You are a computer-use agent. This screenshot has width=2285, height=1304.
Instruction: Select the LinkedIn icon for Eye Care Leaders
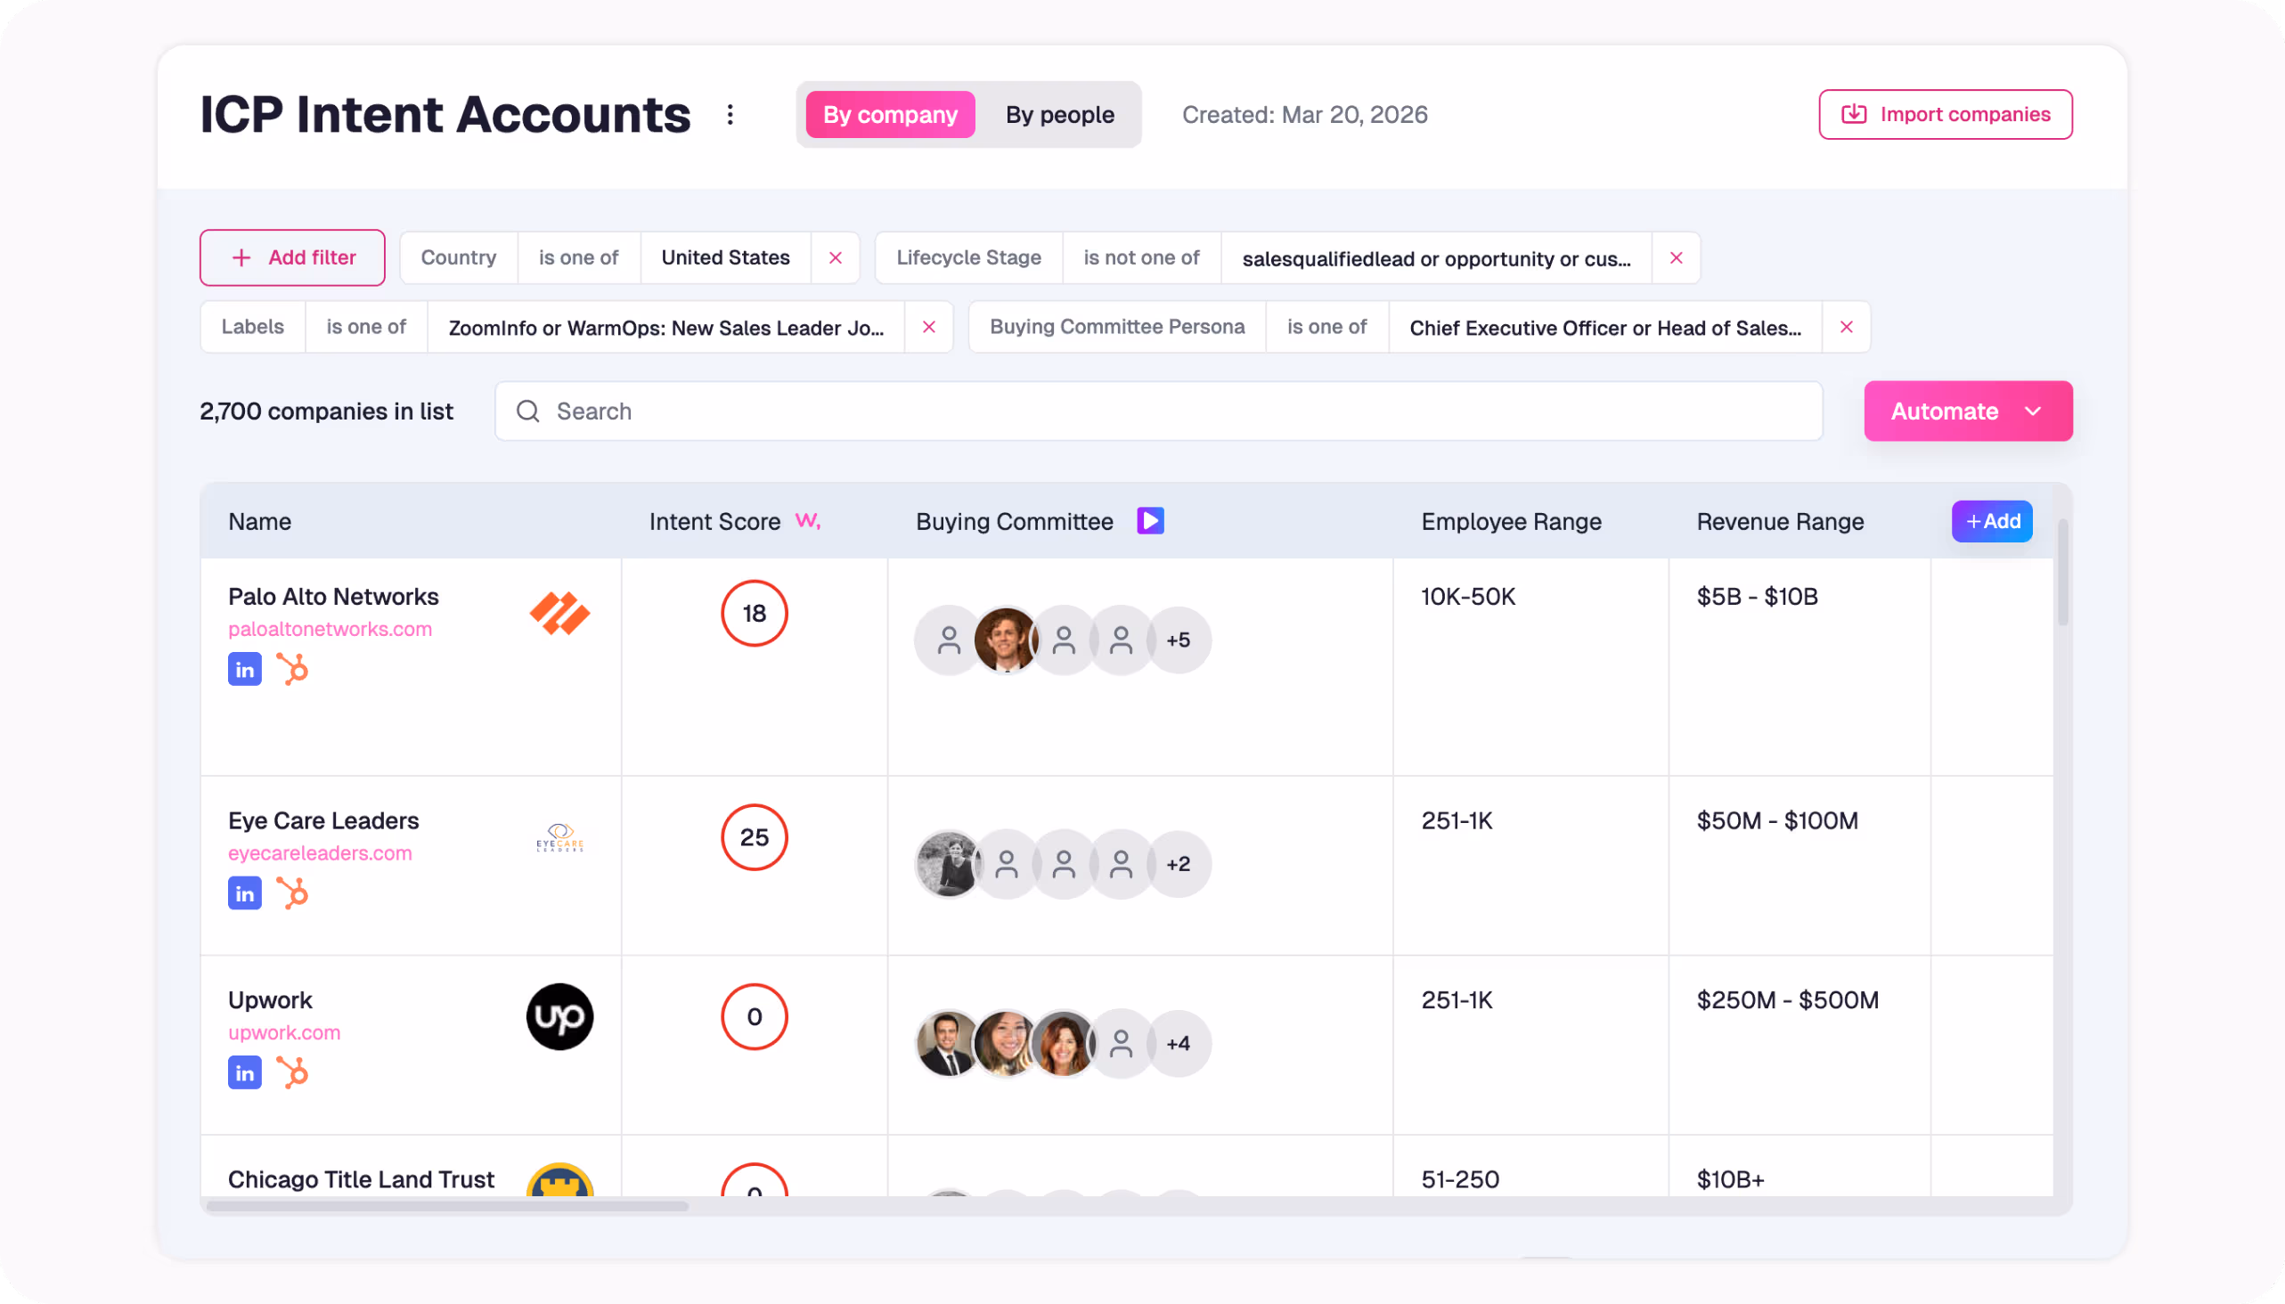coord(243,892)
